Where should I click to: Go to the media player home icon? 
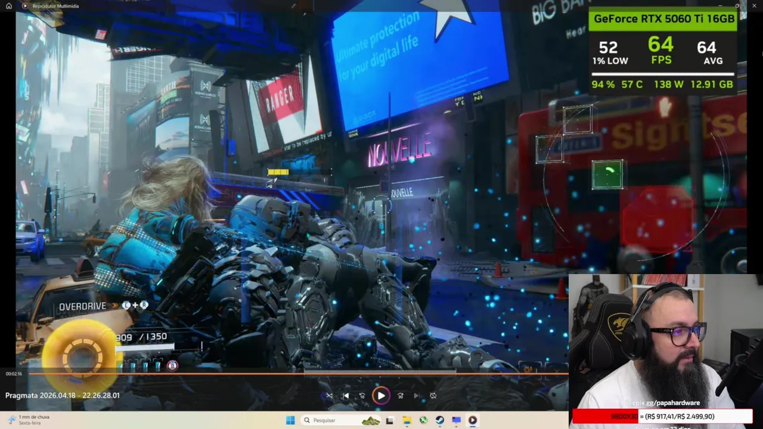click(x=8, y=6)
